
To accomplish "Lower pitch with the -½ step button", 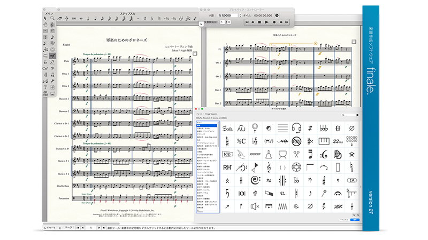I will 173,19.
